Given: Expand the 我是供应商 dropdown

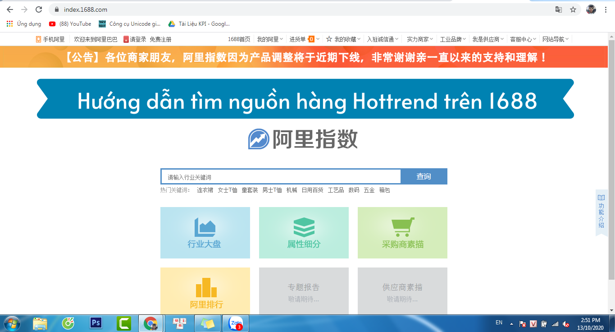Looking at the screenshot, I should pyautogui.click(x=488, y=39).
